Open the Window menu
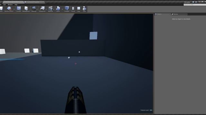The height and width of the screenshot is (115, 206). click(x=10, y=4)
